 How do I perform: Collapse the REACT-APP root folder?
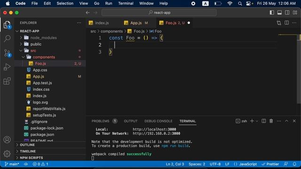tap(50, 31)
